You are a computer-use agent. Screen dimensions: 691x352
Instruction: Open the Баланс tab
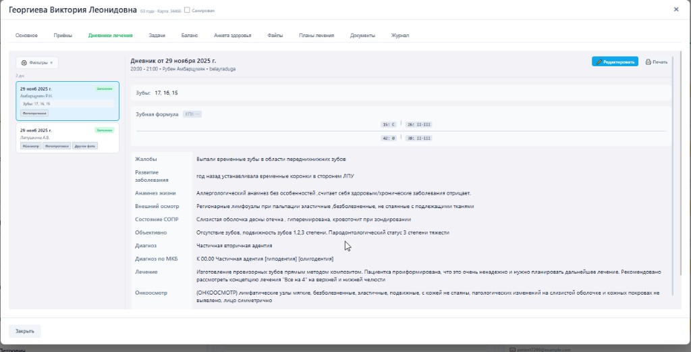(189, 35)
